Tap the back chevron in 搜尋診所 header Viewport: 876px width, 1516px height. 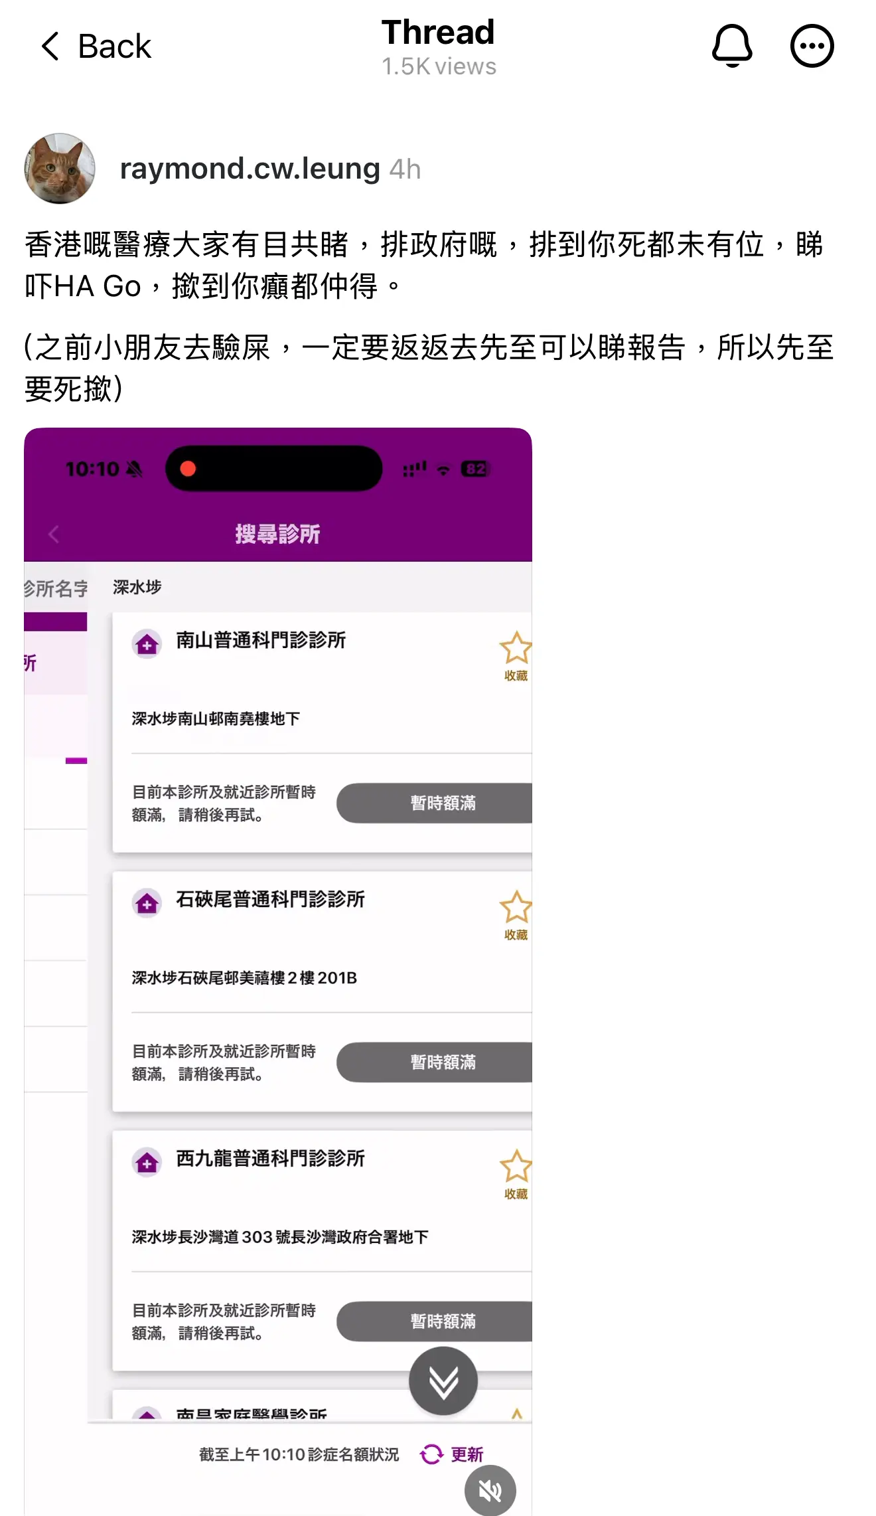pos(54,534)
